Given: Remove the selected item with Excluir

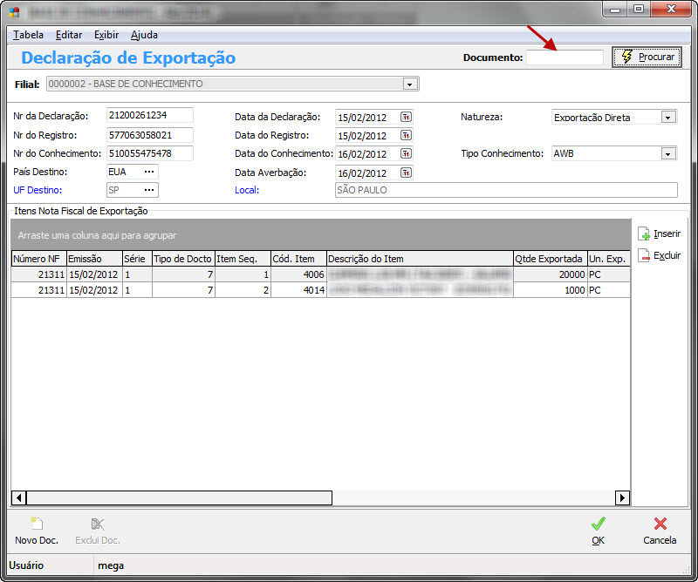Looking at the screenshot, I should point(659,256).
